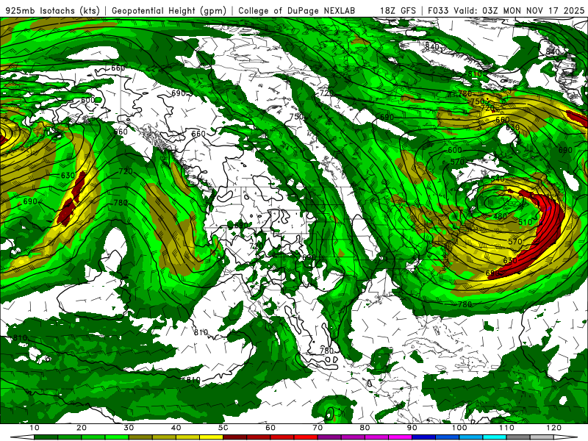Image resolution: width=588 pixels, height=441 pixels.
Task: Select the purple swatch starting at 70 kts
Action: pyautogui.click(x=329, y=437)
